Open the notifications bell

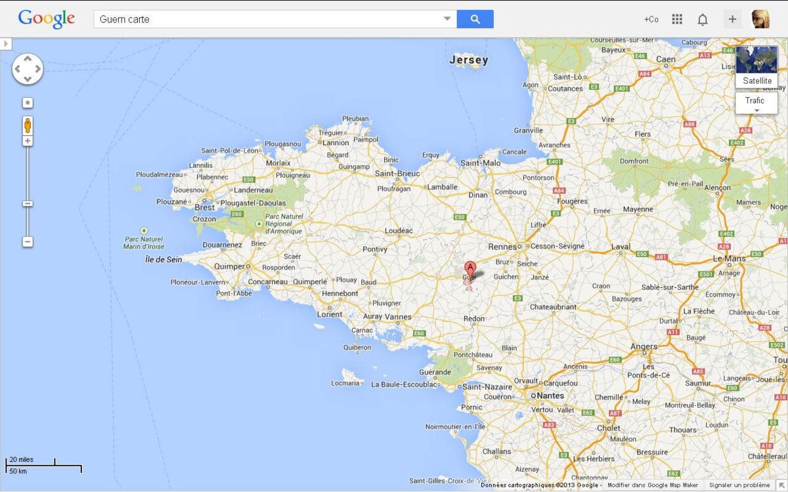(x=703, y=19)
